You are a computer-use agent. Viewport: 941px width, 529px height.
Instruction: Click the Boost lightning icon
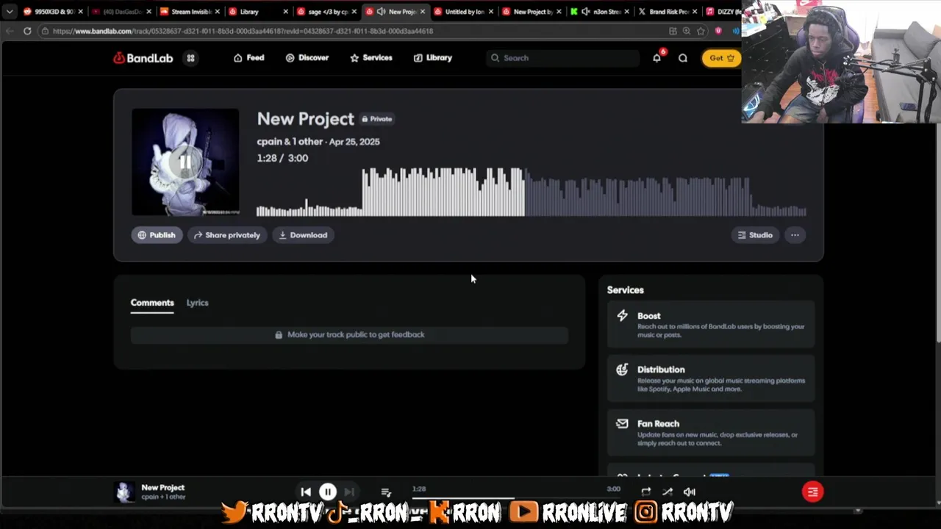tap(623, 316)
